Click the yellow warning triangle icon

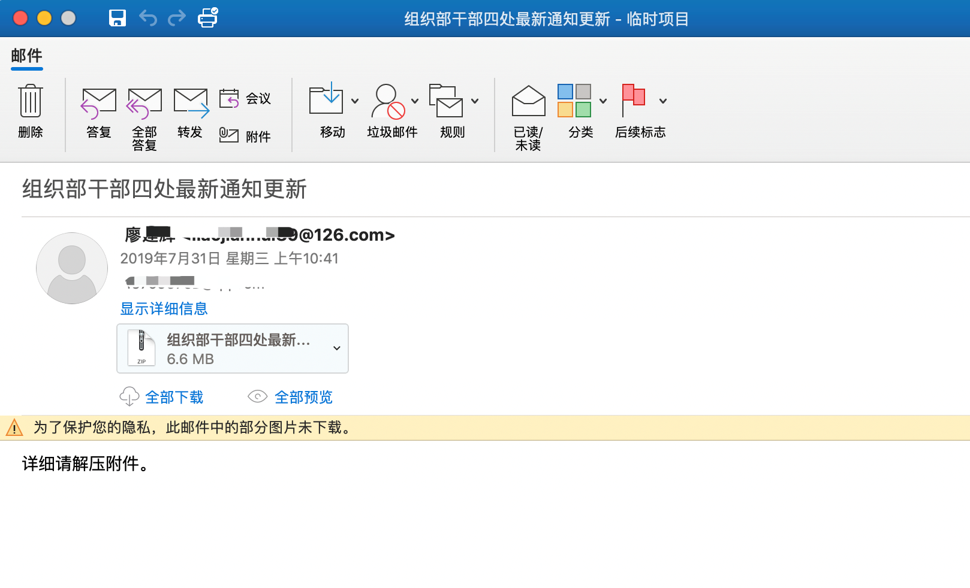point(14,428)
